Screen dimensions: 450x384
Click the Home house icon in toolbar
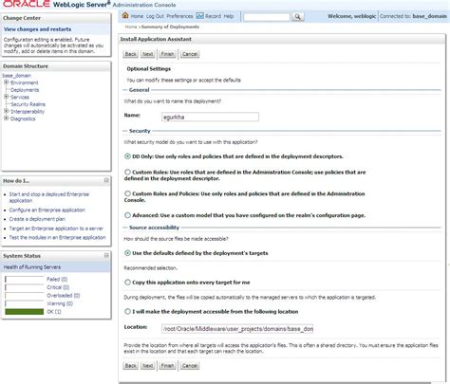point(125,15)
